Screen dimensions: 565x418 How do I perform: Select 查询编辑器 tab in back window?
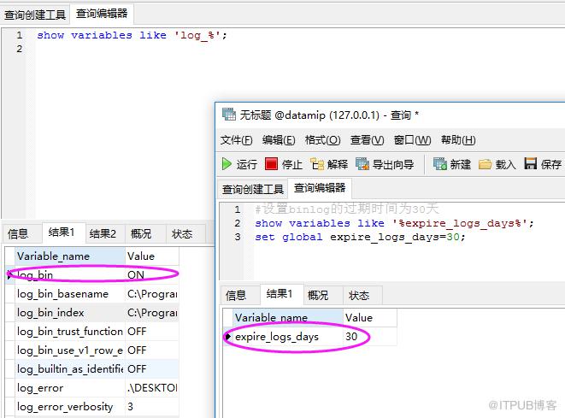point(102,14)
